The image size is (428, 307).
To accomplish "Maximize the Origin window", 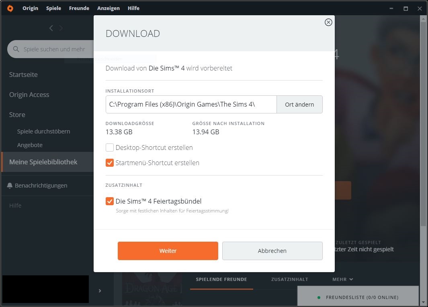I will 406,8.
